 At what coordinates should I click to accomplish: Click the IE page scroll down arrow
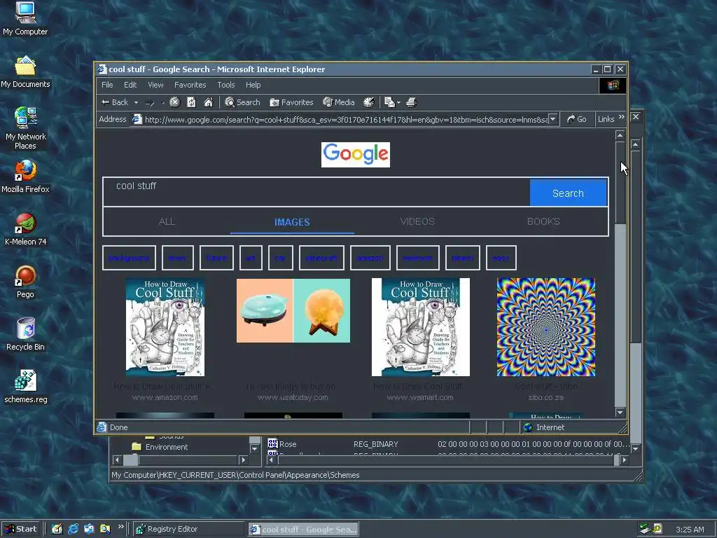[x=620, y=412]
